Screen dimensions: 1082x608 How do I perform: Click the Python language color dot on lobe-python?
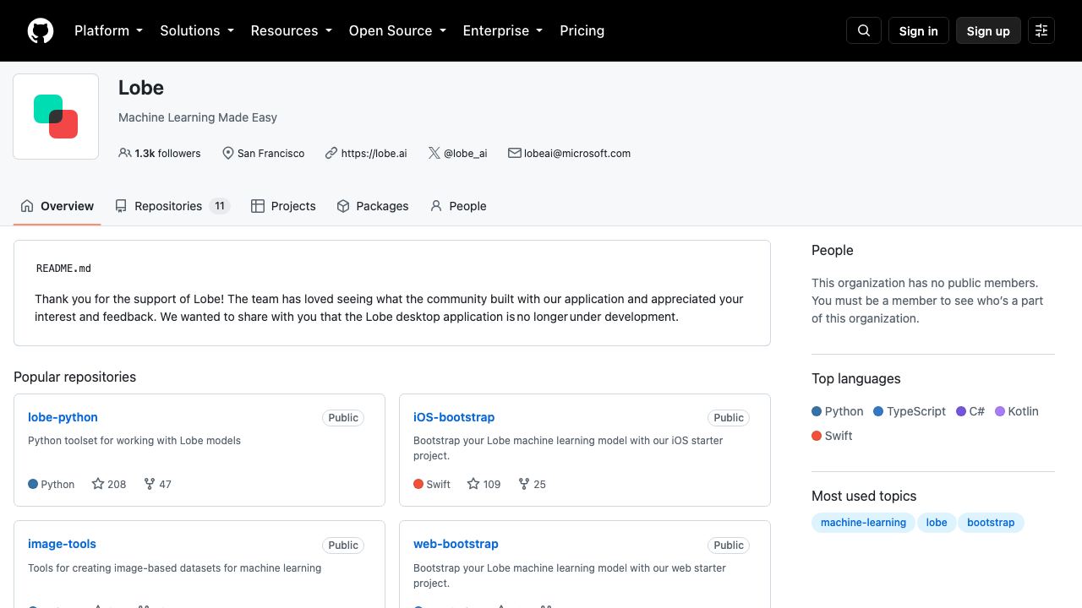33,484
